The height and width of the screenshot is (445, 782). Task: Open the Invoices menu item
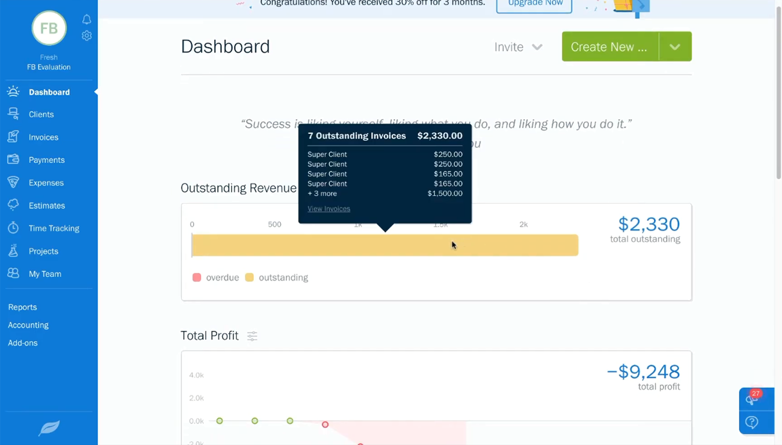(43, 137)
